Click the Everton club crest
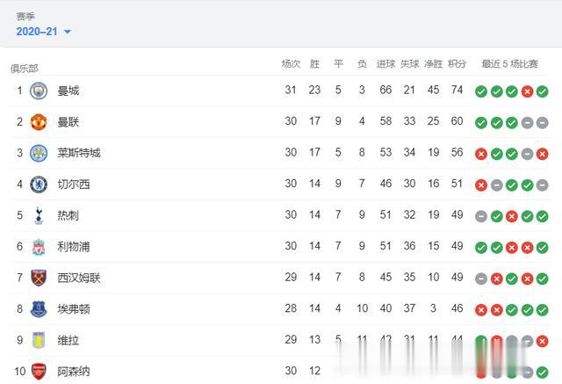Image resolution: width=562 pixels, height=384 pixels. [x=39, y=309]
